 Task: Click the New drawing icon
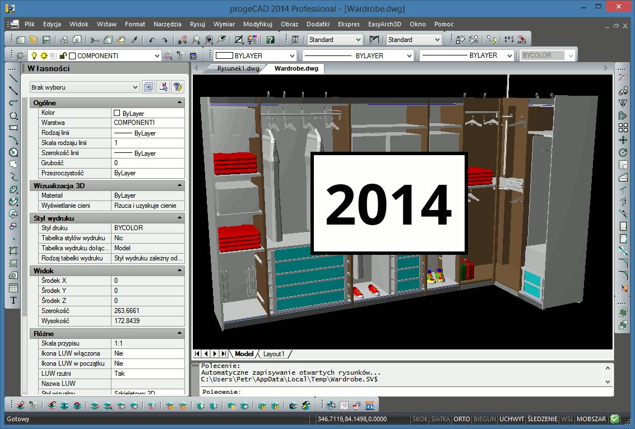[21, 40]
